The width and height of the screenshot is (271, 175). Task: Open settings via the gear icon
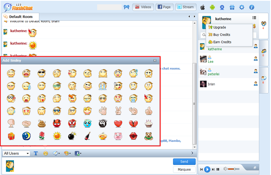pyautogui.click(x=242, y=7)
